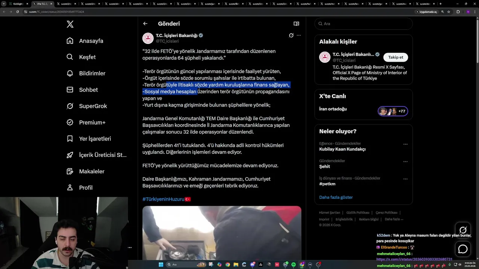
Task: Open Bildirimler bell icon
Action: [70, 73]
